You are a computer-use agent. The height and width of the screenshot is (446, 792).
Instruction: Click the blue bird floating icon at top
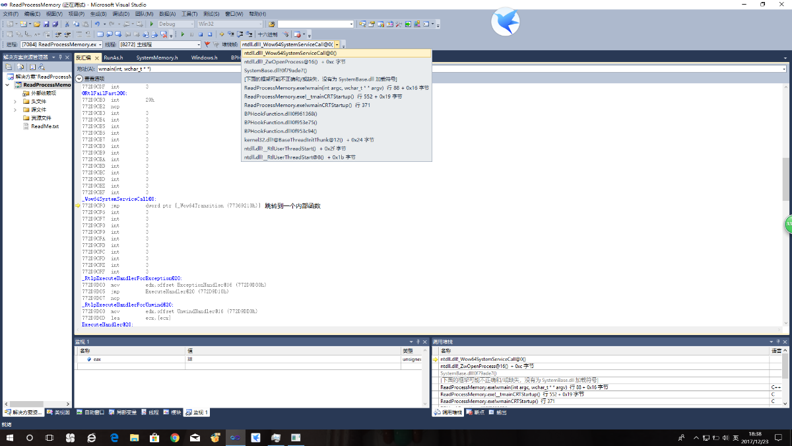[506, 21]
